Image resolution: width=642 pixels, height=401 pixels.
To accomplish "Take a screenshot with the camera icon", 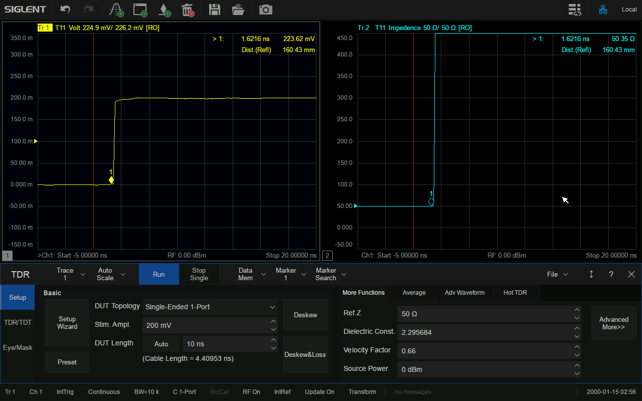I will (x=265, y=10).
